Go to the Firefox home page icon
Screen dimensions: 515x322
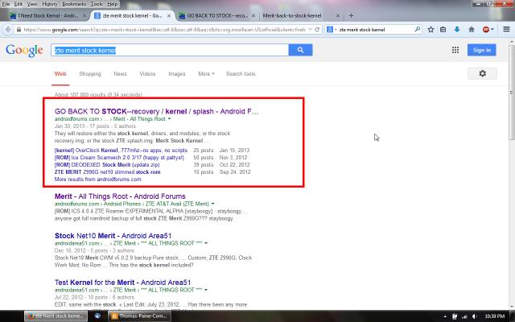point(472,30)
